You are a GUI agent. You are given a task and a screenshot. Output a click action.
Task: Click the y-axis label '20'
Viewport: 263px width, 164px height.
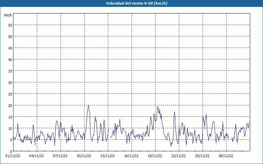click(10, 106)
